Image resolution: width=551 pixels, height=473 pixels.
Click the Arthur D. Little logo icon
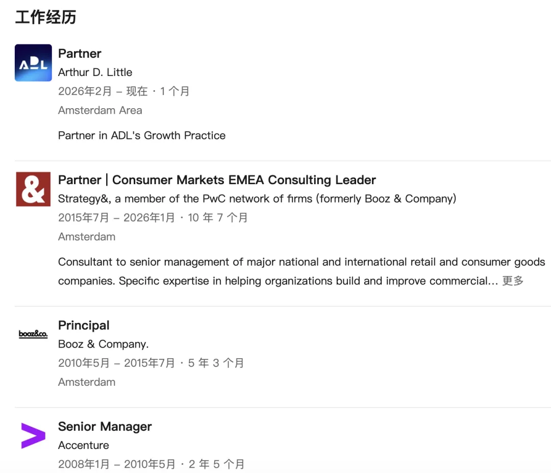tap(33, 63)
